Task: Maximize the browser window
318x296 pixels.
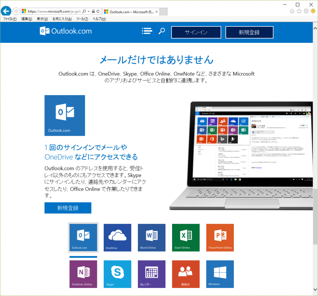Action: 298,4
